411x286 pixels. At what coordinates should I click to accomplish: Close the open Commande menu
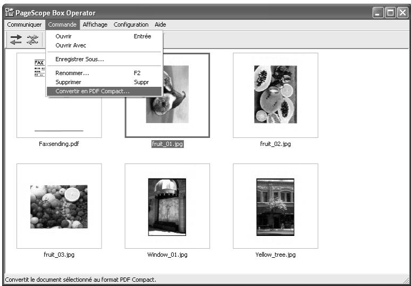click(x=62, y=24)
